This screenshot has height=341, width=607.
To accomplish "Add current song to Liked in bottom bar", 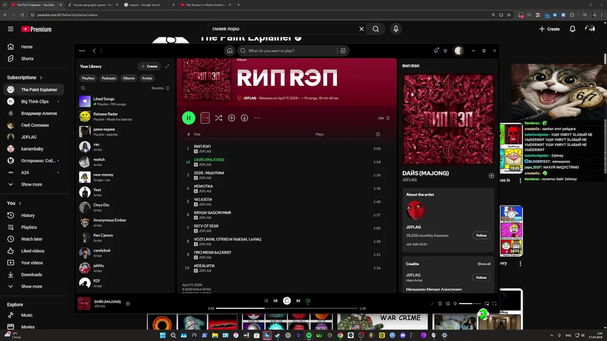I will pyautogui.click(x=128, y=304).
